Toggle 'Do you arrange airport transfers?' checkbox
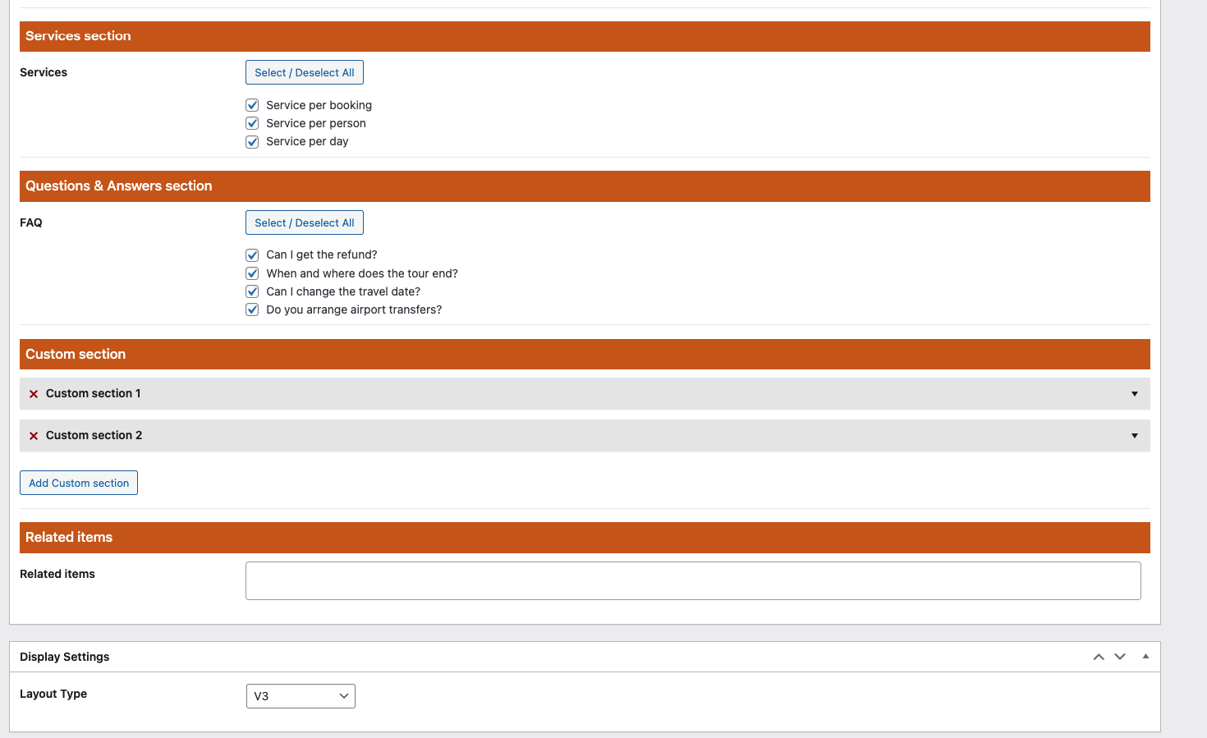The height and width of the screenshot is (738, 1207). [x=252, y=309]
